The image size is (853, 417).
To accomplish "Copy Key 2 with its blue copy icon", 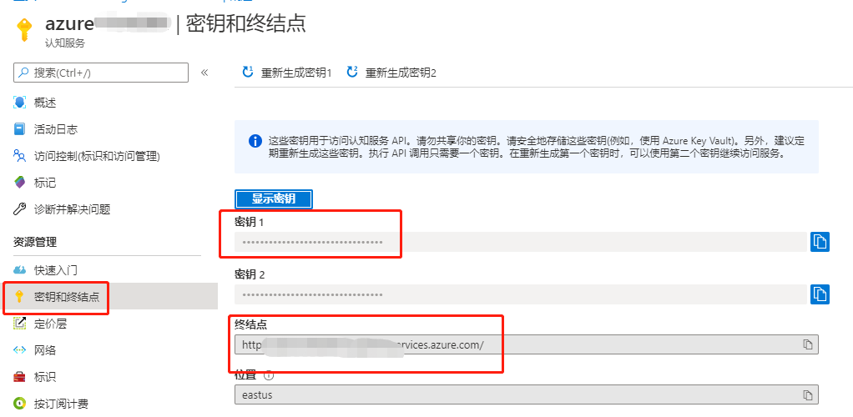I will click(x=820, y=294).
